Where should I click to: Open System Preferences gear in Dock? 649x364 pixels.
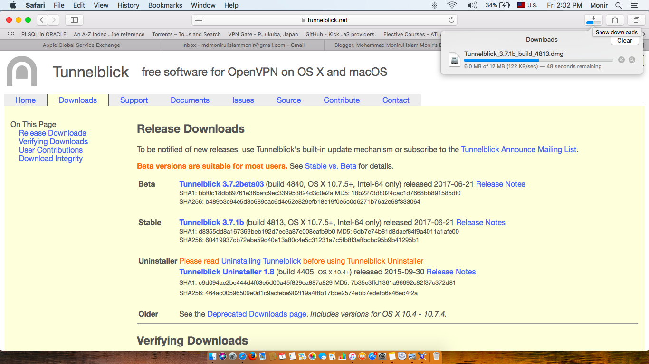pos(382,356)
